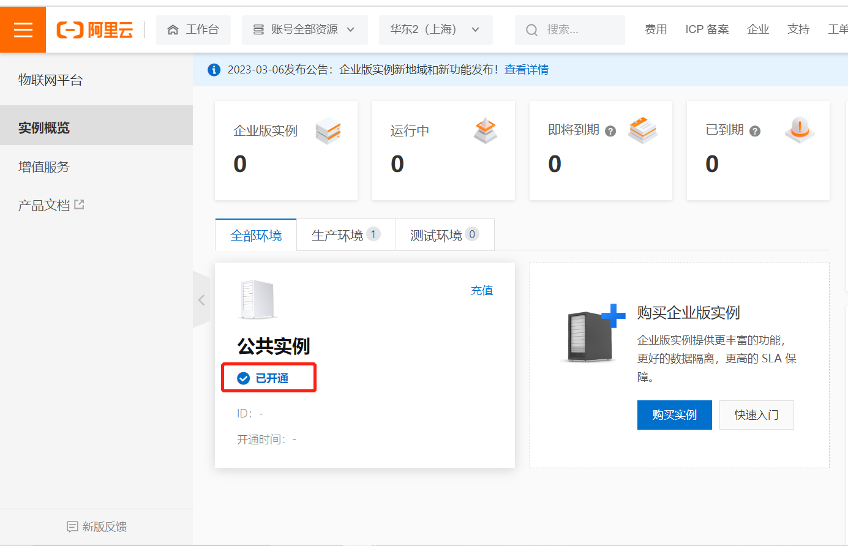This screenshot has height=546, width=848.
Task: Click the 已开通 status label
Action: pos(272,378)
